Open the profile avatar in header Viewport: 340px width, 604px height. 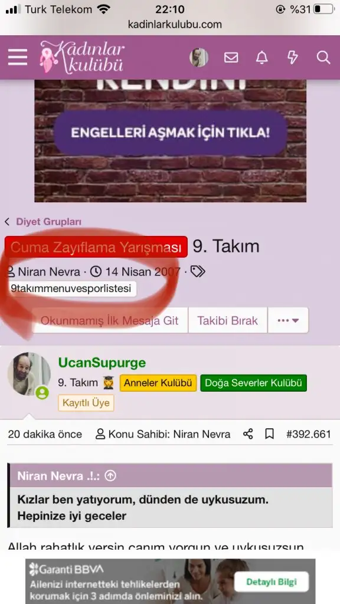tap(199, 57)
